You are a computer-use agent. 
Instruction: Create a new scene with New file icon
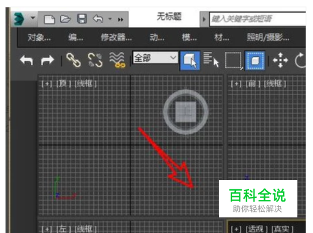(x=49, y=19)
